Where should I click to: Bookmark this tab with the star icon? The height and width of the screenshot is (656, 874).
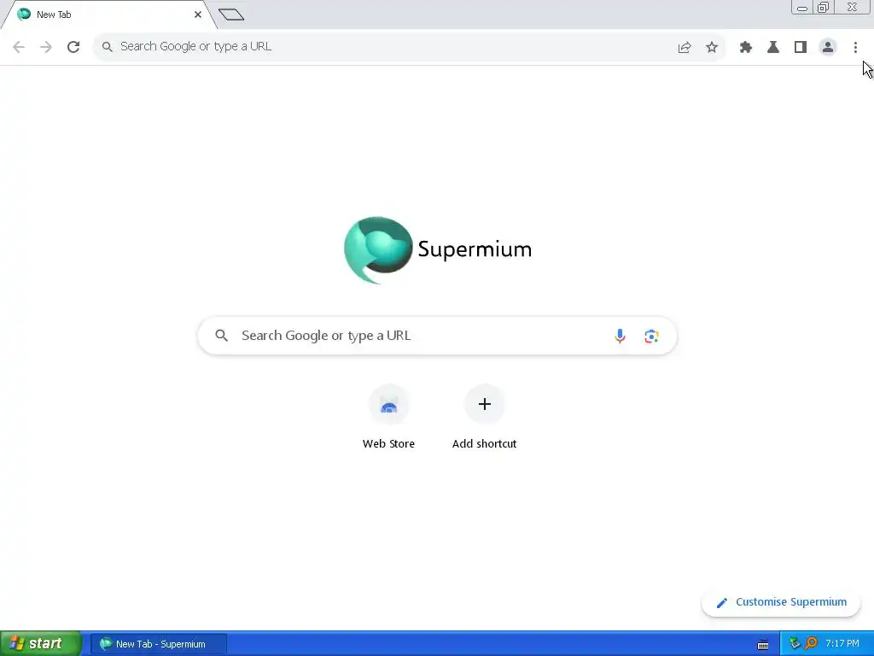[711, 48]
